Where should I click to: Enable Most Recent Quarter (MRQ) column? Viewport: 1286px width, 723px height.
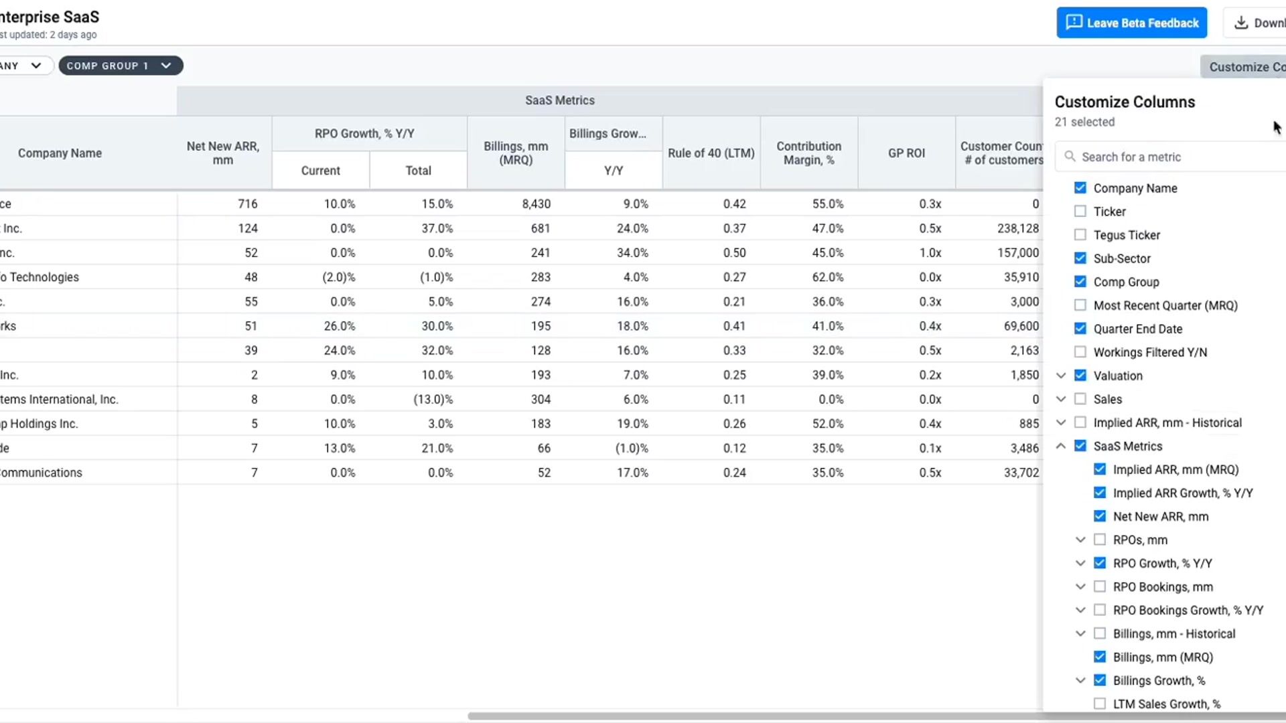[1080, 305]
